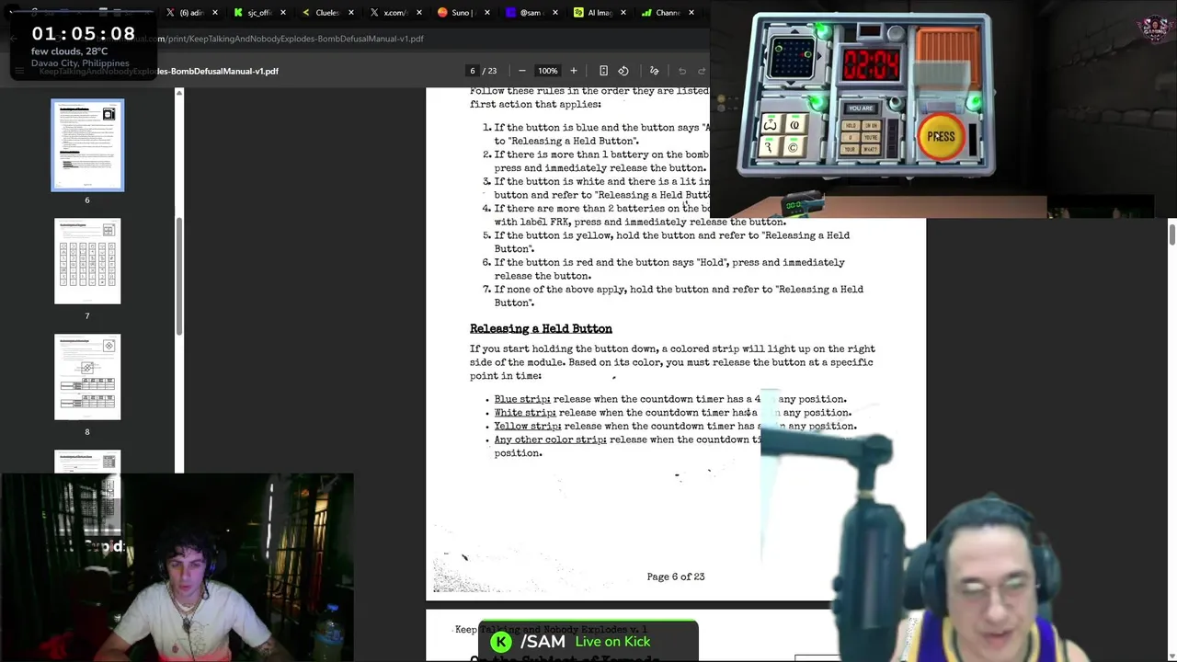Click the Kick logo on the live banner
Viewport: 1177px width, 662px height.
click(x=501, y=642)
